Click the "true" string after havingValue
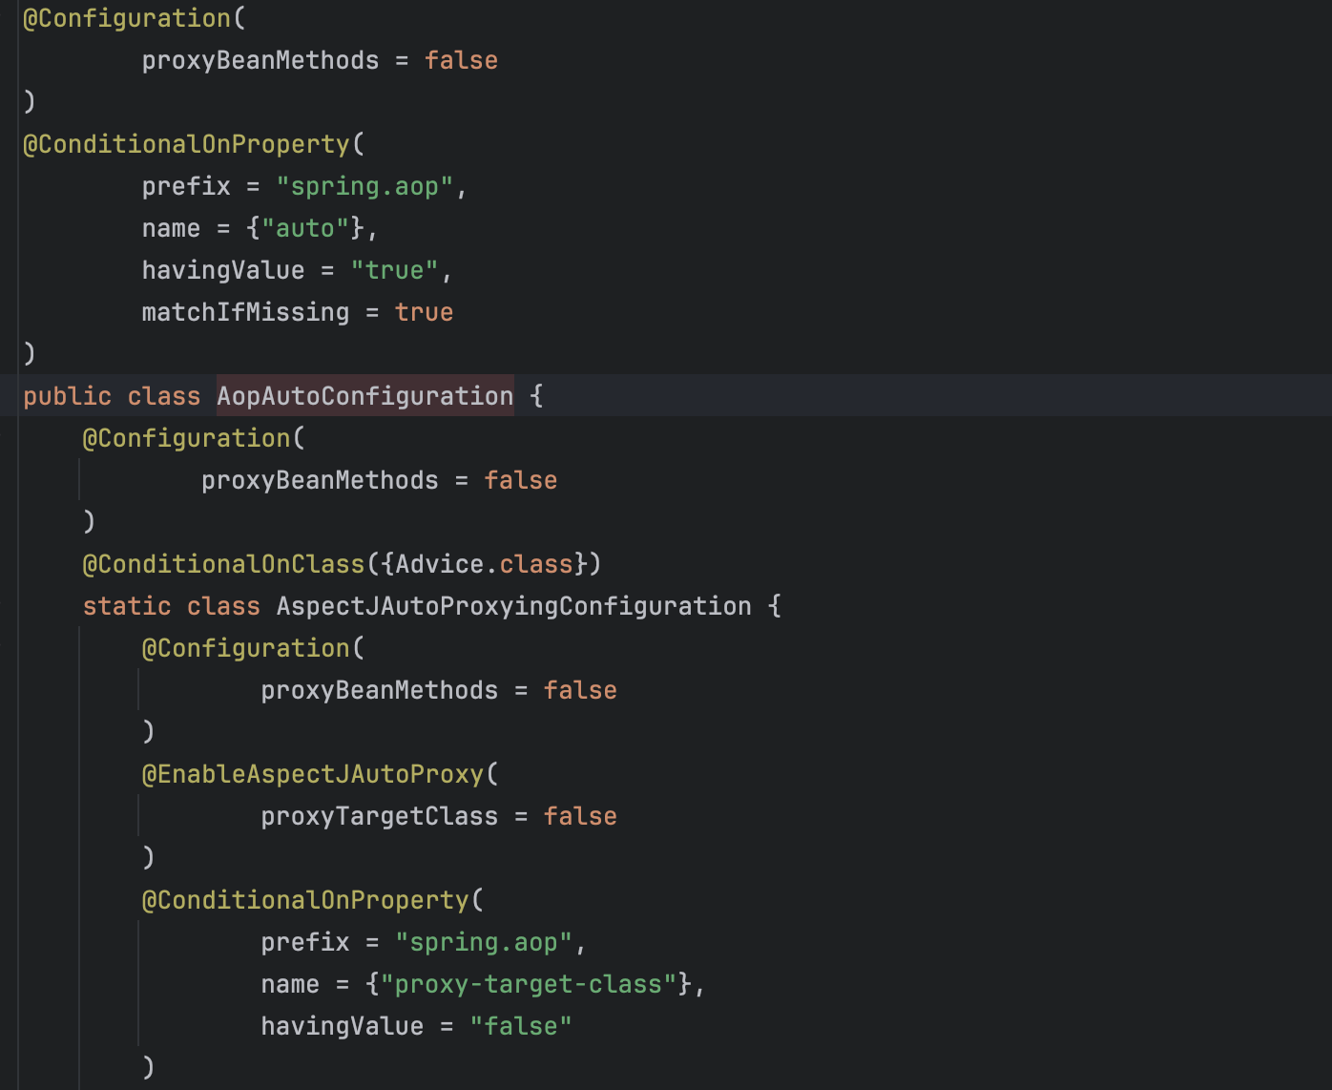Viewport: 1332px width, 1090px height. [394, 270]
